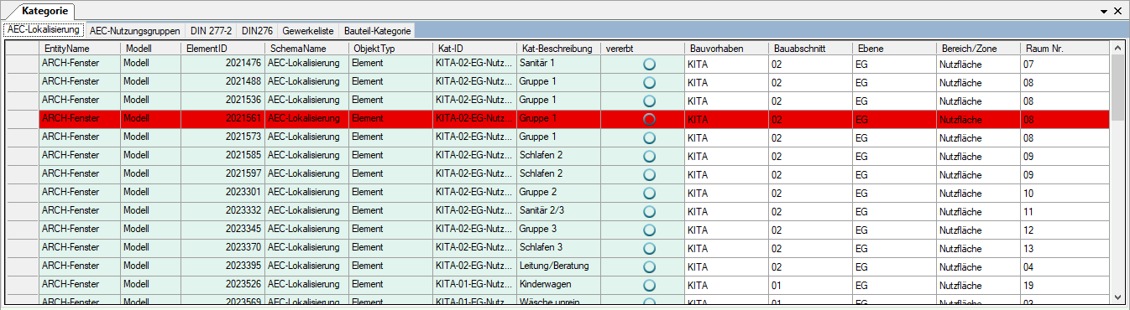Sort by Modell column header
Screen dimensions: 1130x310
point(150,49)
